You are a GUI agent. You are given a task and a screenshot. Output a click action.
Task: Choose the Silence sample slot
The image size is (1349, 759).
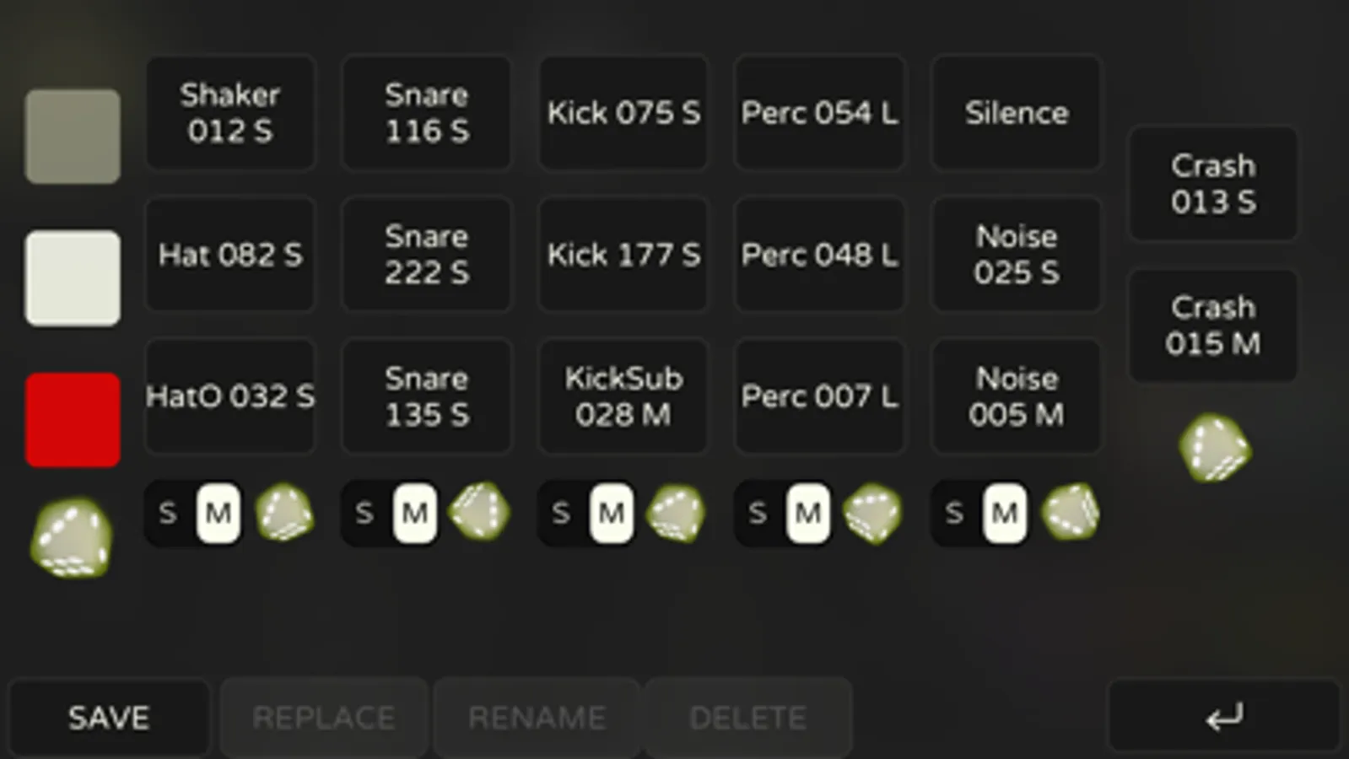pos(1017,113)
